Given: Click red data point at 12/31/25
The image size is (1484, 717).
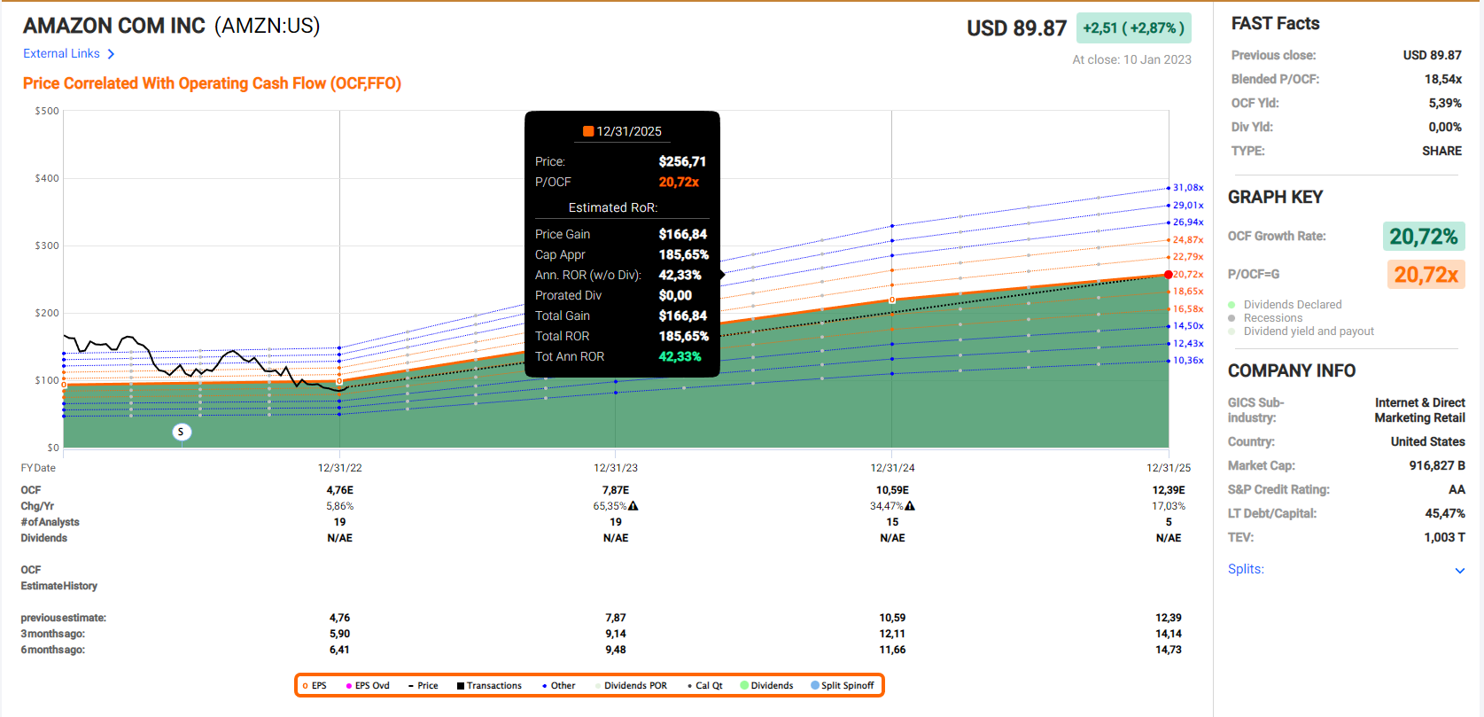Looking at the screenshot, I should point(1169,275).
